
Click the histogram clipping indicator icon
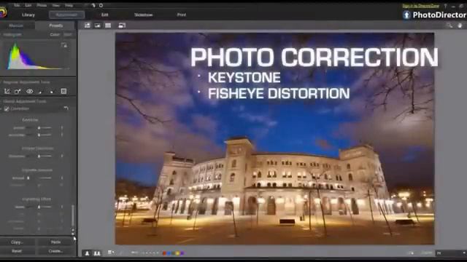(64, 45)
